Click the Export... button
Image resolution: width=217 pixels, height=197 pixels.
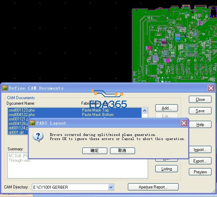click(x=200, y=161)
